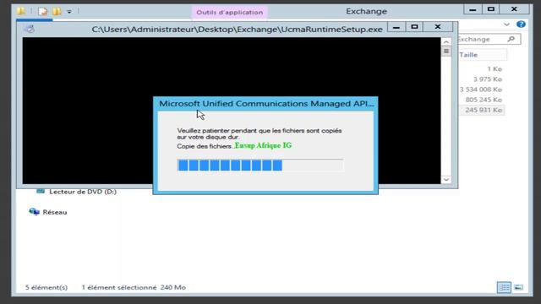Minimize the UcmaRuntimeSetup.exe console window
Viewport: 541px width, 304px height.
point(396,27)
